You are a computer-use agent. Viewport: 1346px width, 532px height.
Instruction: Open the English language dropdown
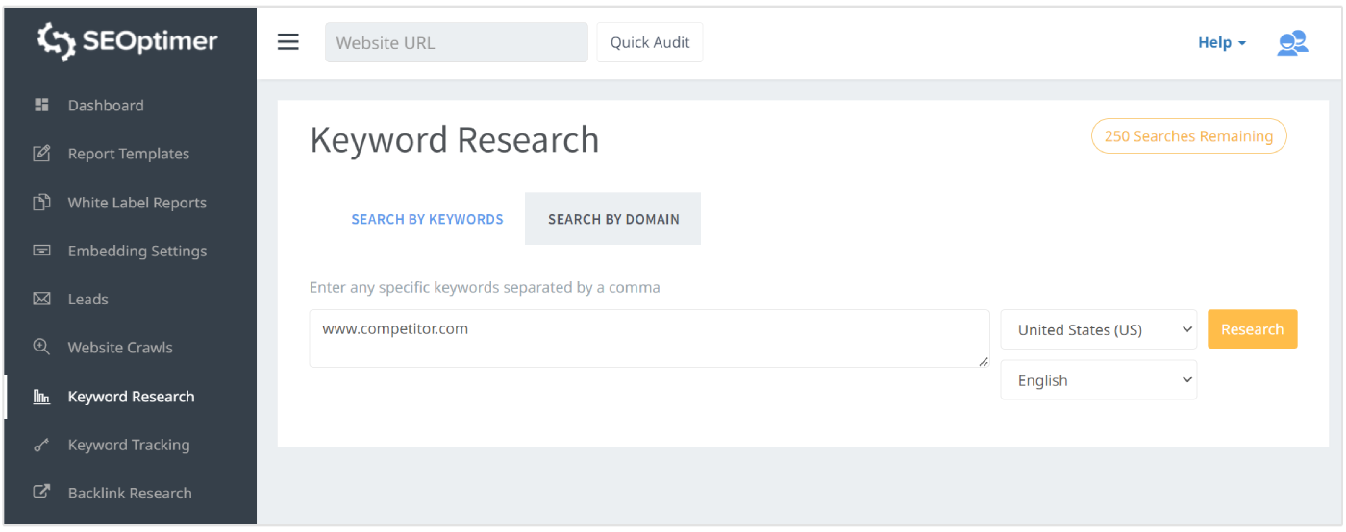pyautogui.click(x=1098, y=380)
